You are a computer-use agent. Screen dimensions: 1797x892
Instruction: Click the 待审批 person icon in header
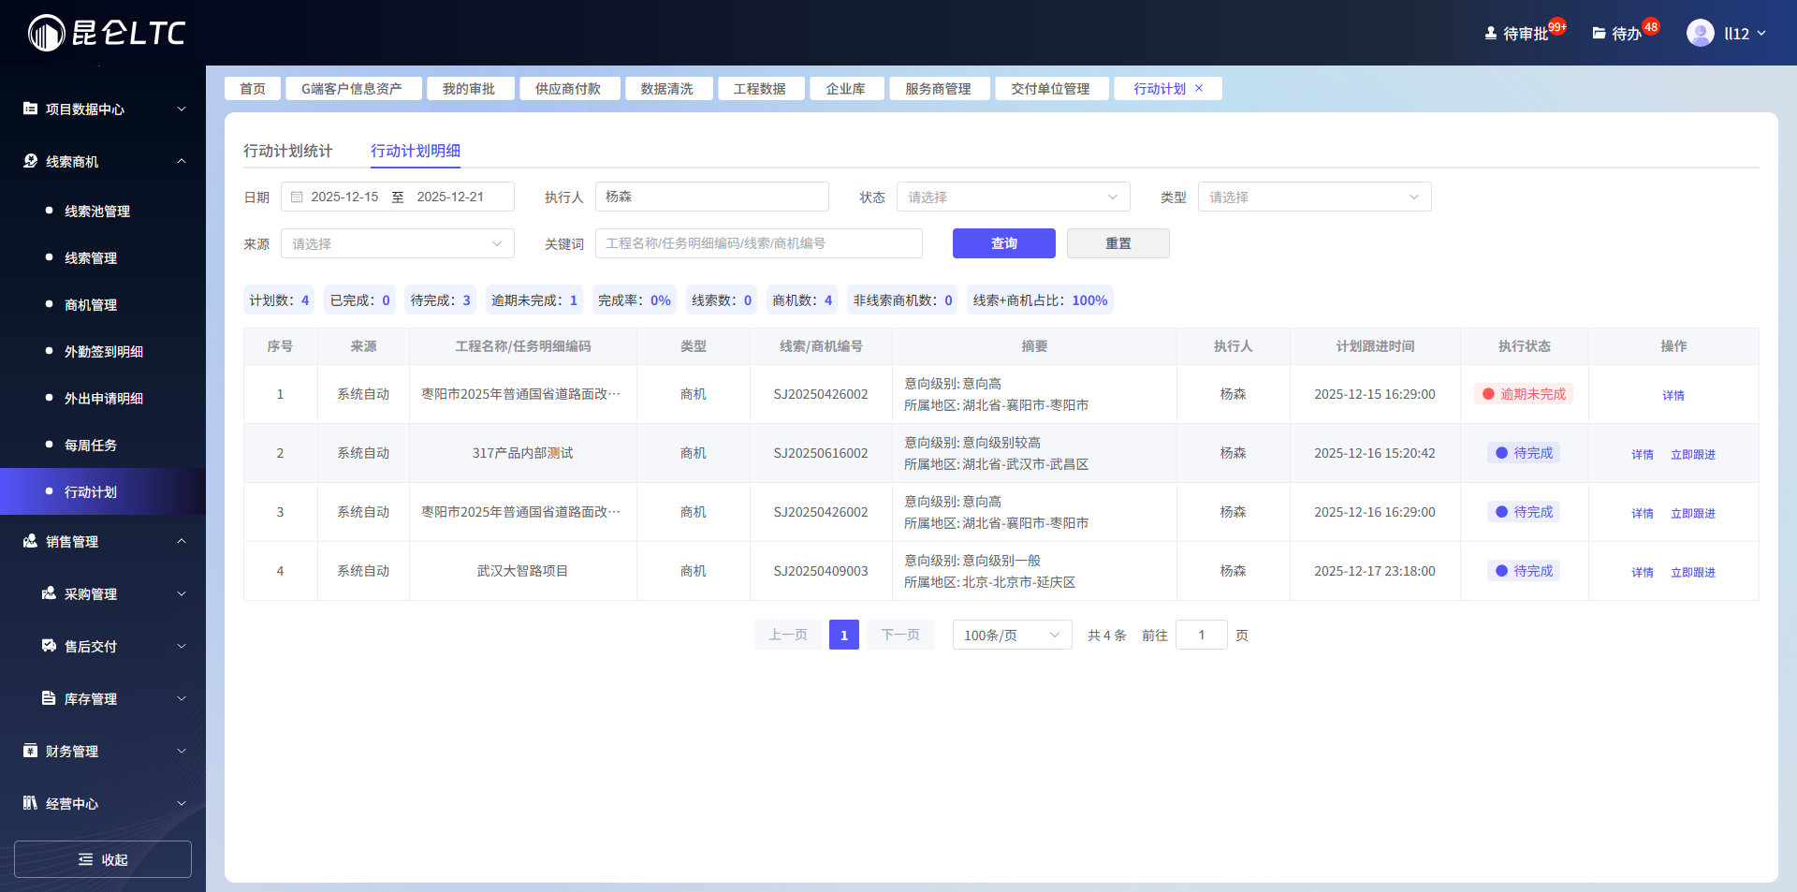click(x=1490, y=33)
